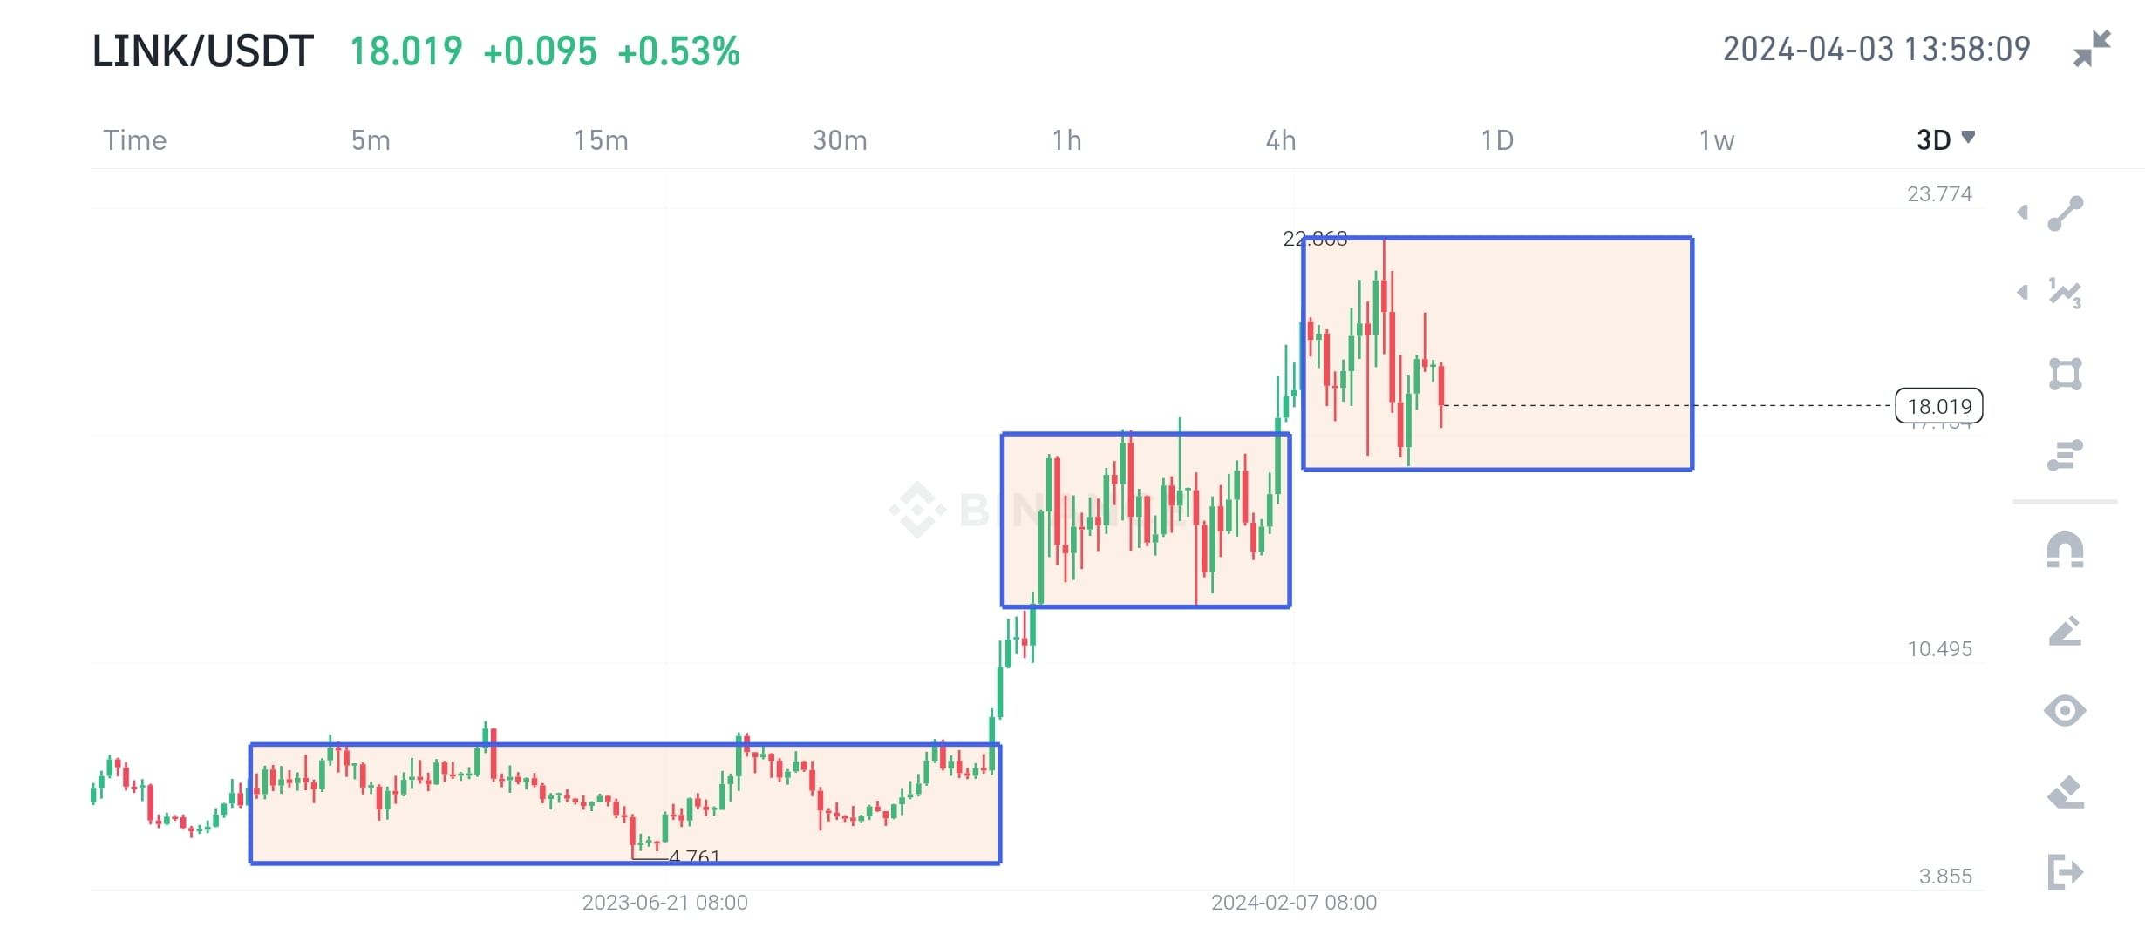Select the rectangle shape tool
The image size is (2145, 941).
point(2066,374)
